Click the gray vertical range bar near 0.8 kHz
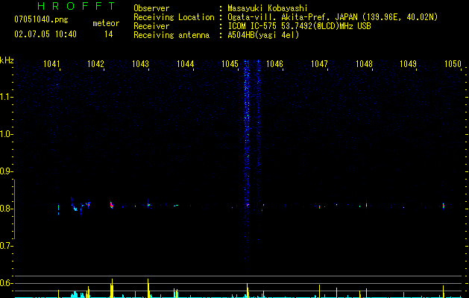Screen dimensions: 469x298 tap(14, 209)
